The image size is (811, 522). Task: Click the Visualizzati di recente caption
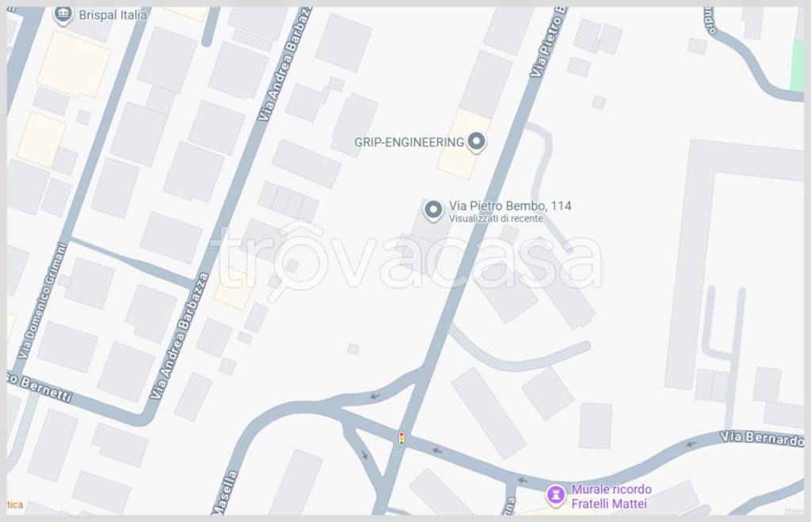496,218
